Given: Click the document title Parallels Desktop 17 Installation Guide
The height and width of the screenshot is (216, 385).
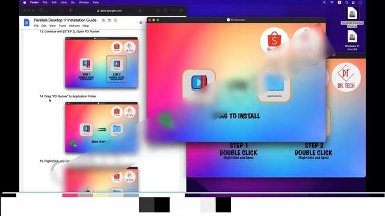Looking at the screenshot, I should 65,20.
